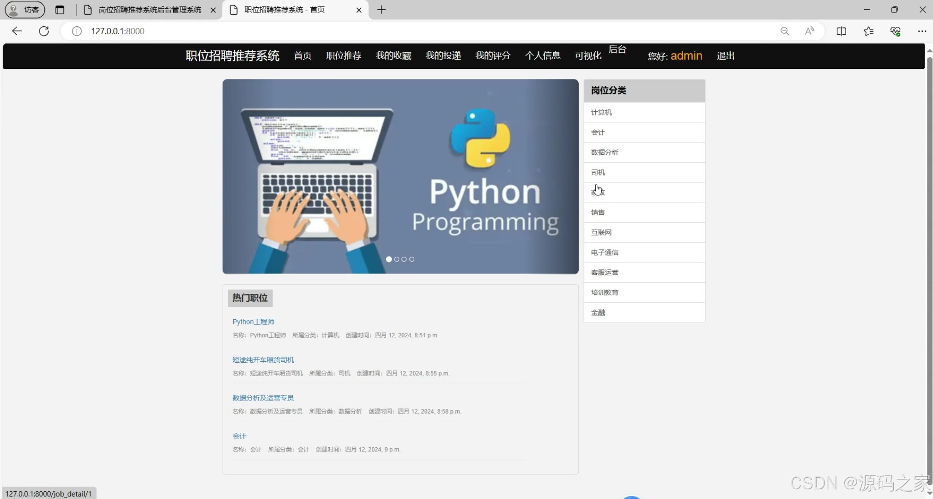Open 职位推荐 in navigation bar
Viewport: 933px width, 499px height.
pyautogui.click(x=343, y=56)
